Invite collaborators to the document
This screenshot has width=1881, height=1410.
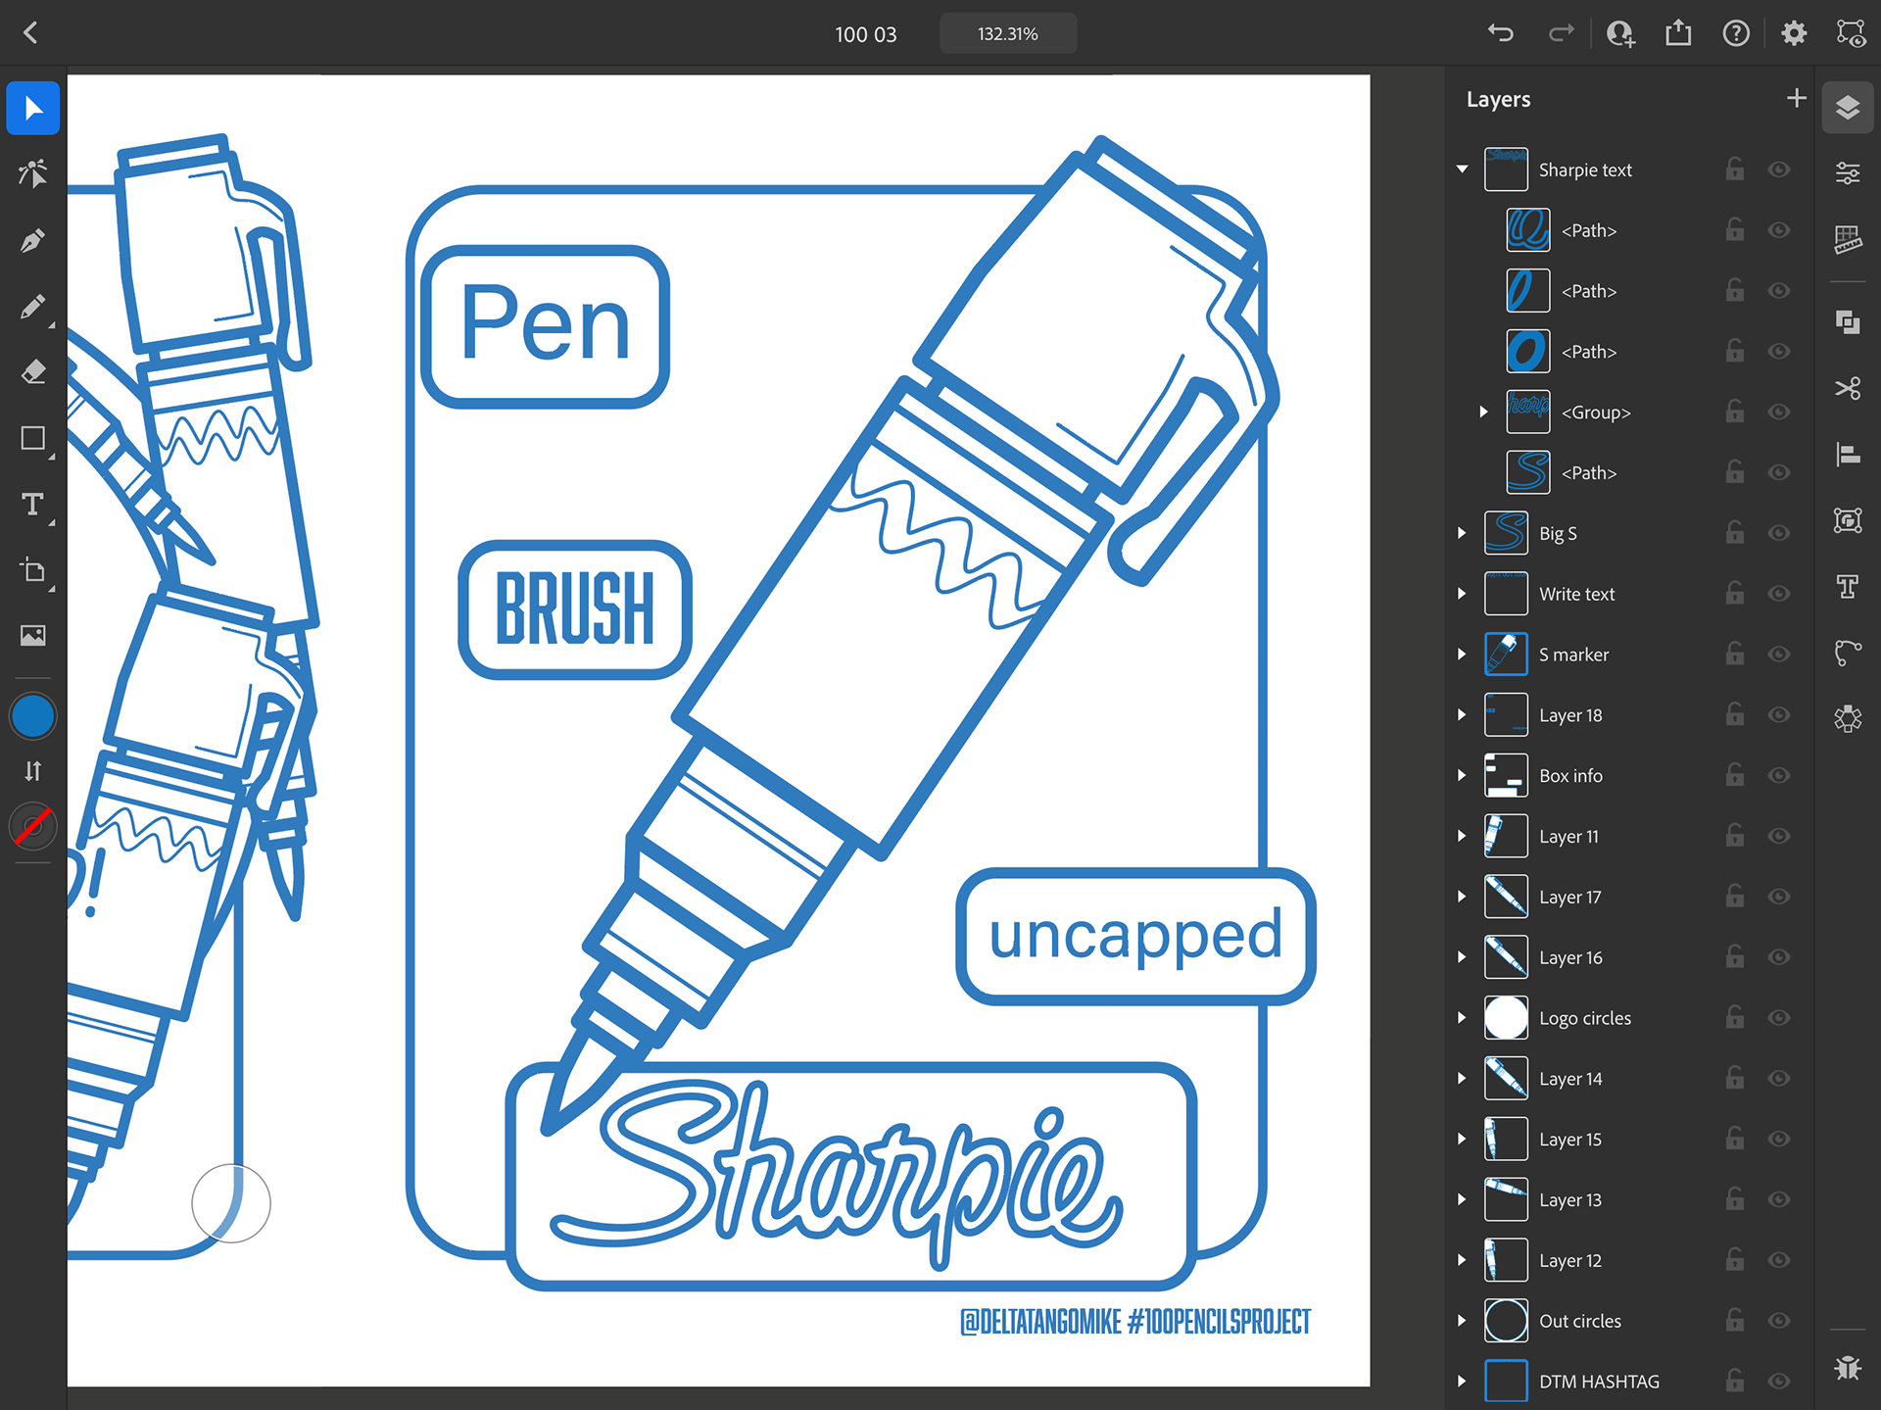(x=1620, y=33)
